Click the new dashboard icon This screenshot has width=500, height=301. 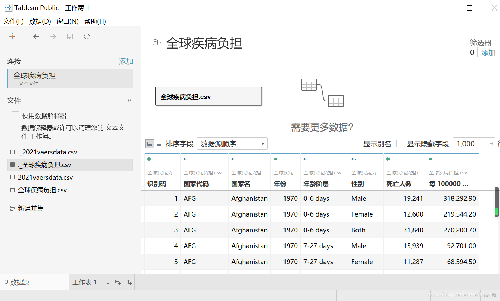(118, 282)
